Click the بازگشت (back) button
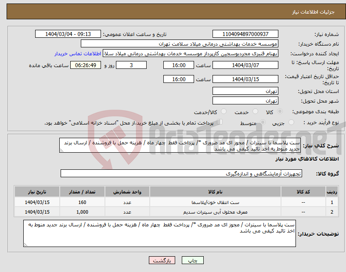This screenshot has width=346, height=272. tap(162, 260)
